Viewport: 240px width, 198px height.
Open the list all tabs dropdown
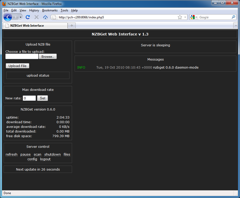(236, 26)
